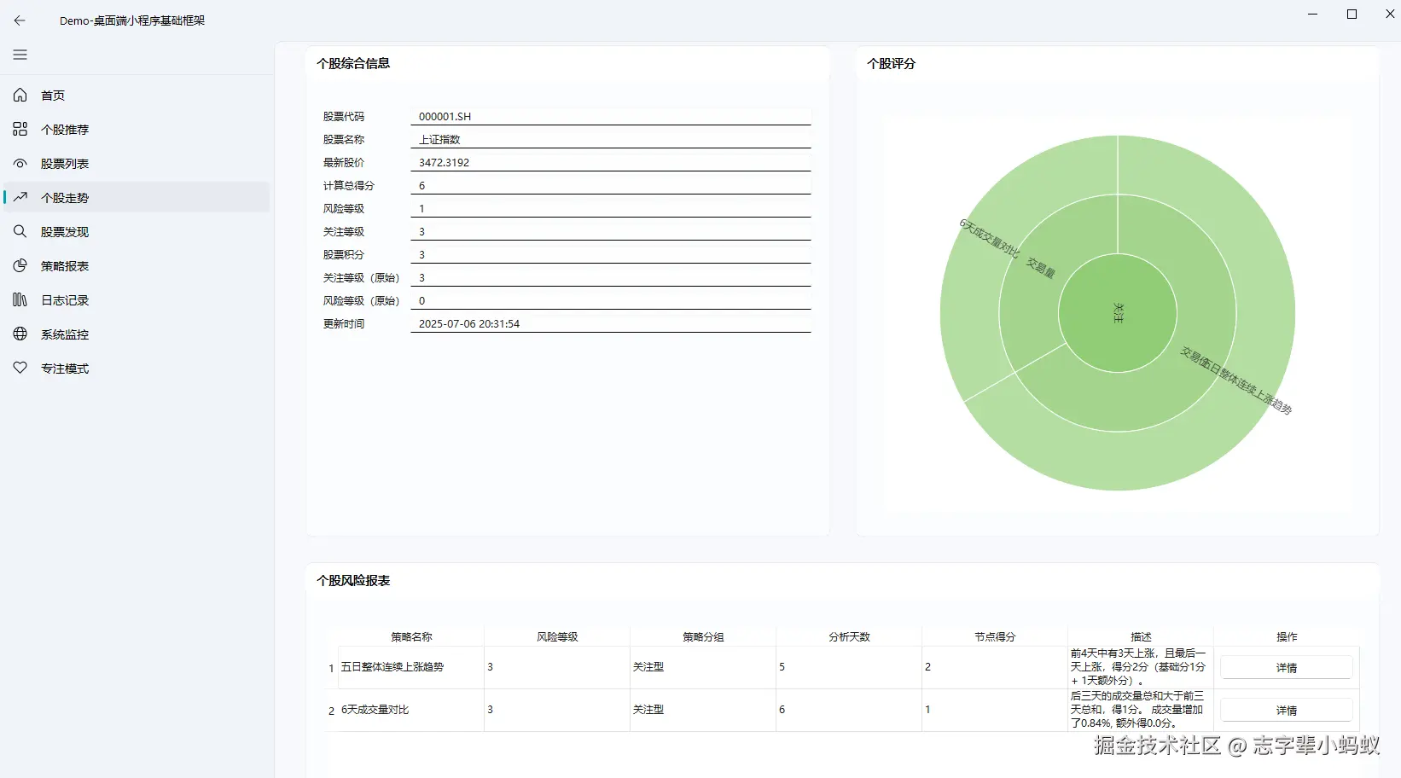Open the 首页 menu item
1401x778 pixels.
[x=137, y=96]
